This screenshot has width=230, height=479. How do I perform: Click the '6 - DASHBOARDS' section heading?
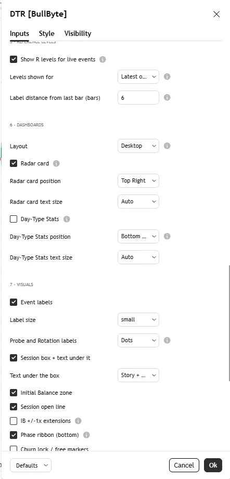pyautogui.click(x=27, y=125)
